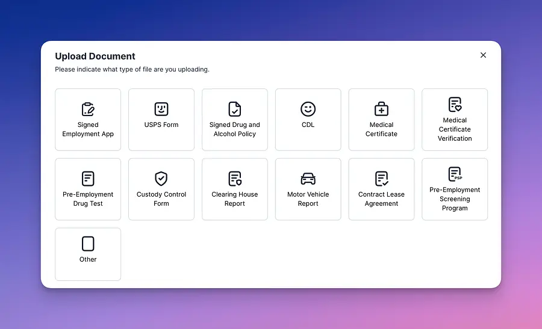Click the document-heart Medical Certificate Verification icon
This screenshot has width=542, height=329.
coord(455,105)
